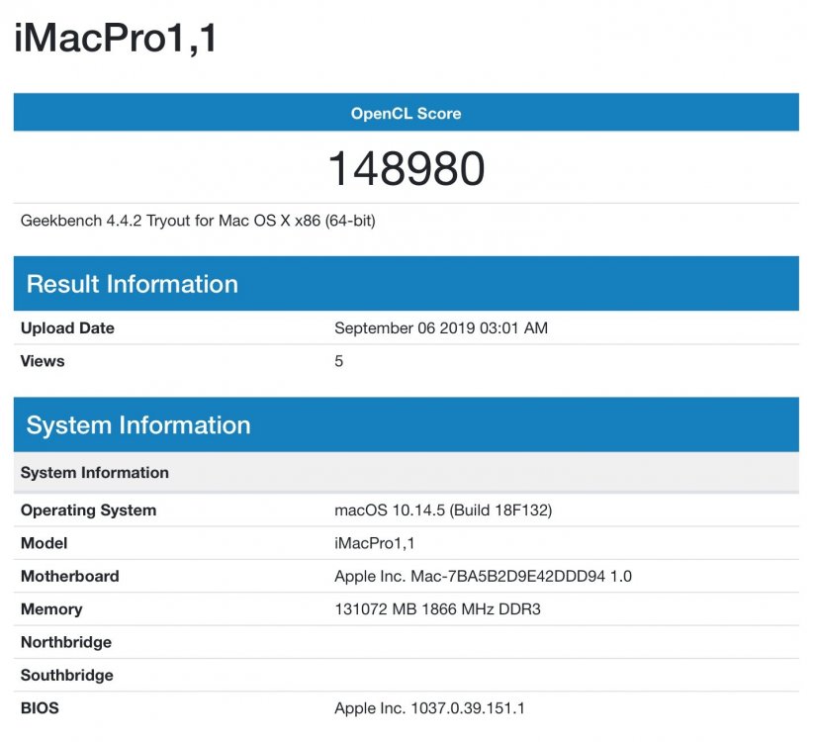The height and width of the screenshot is (742, 815).
Task: Select Apple Inc. Mac-7BA5B2D9E42DDD94 1.0 value
Action: coord(484,576)
